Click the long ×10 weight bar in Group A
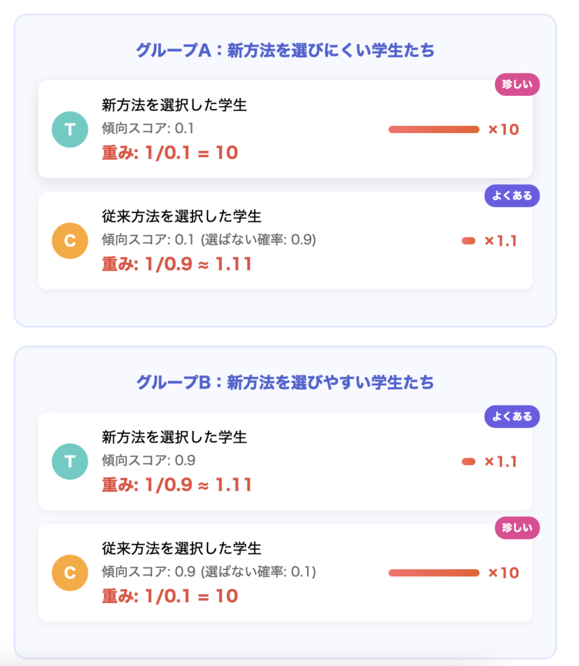The image size is (579, 666). (434, 129)
